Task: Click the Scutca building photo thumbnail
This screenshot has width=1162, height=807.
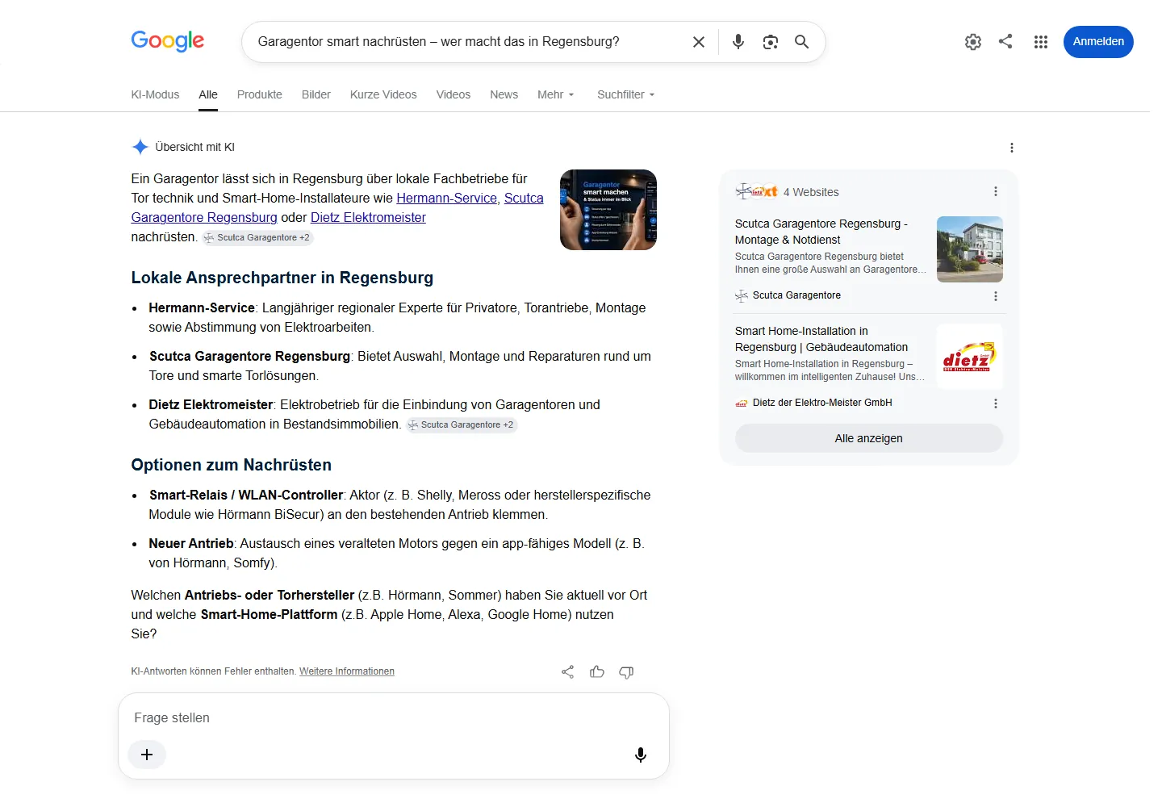Action: click(969, 249)
